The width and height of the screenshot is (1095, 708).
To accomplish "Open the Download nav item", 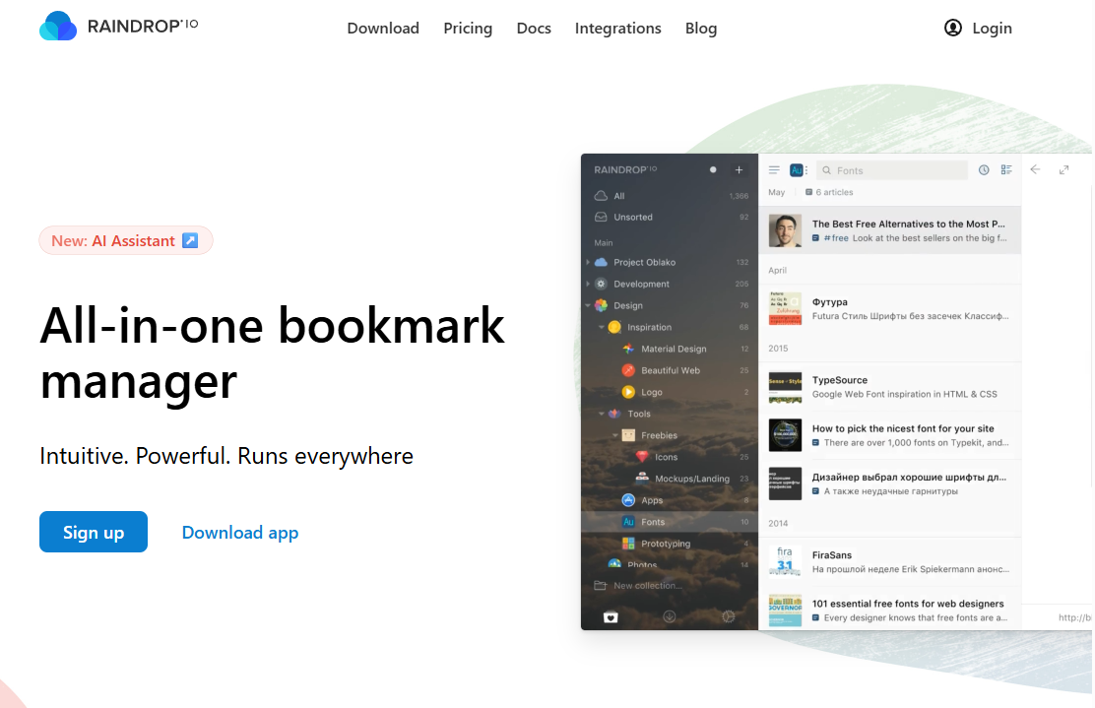I will [383, 28].
